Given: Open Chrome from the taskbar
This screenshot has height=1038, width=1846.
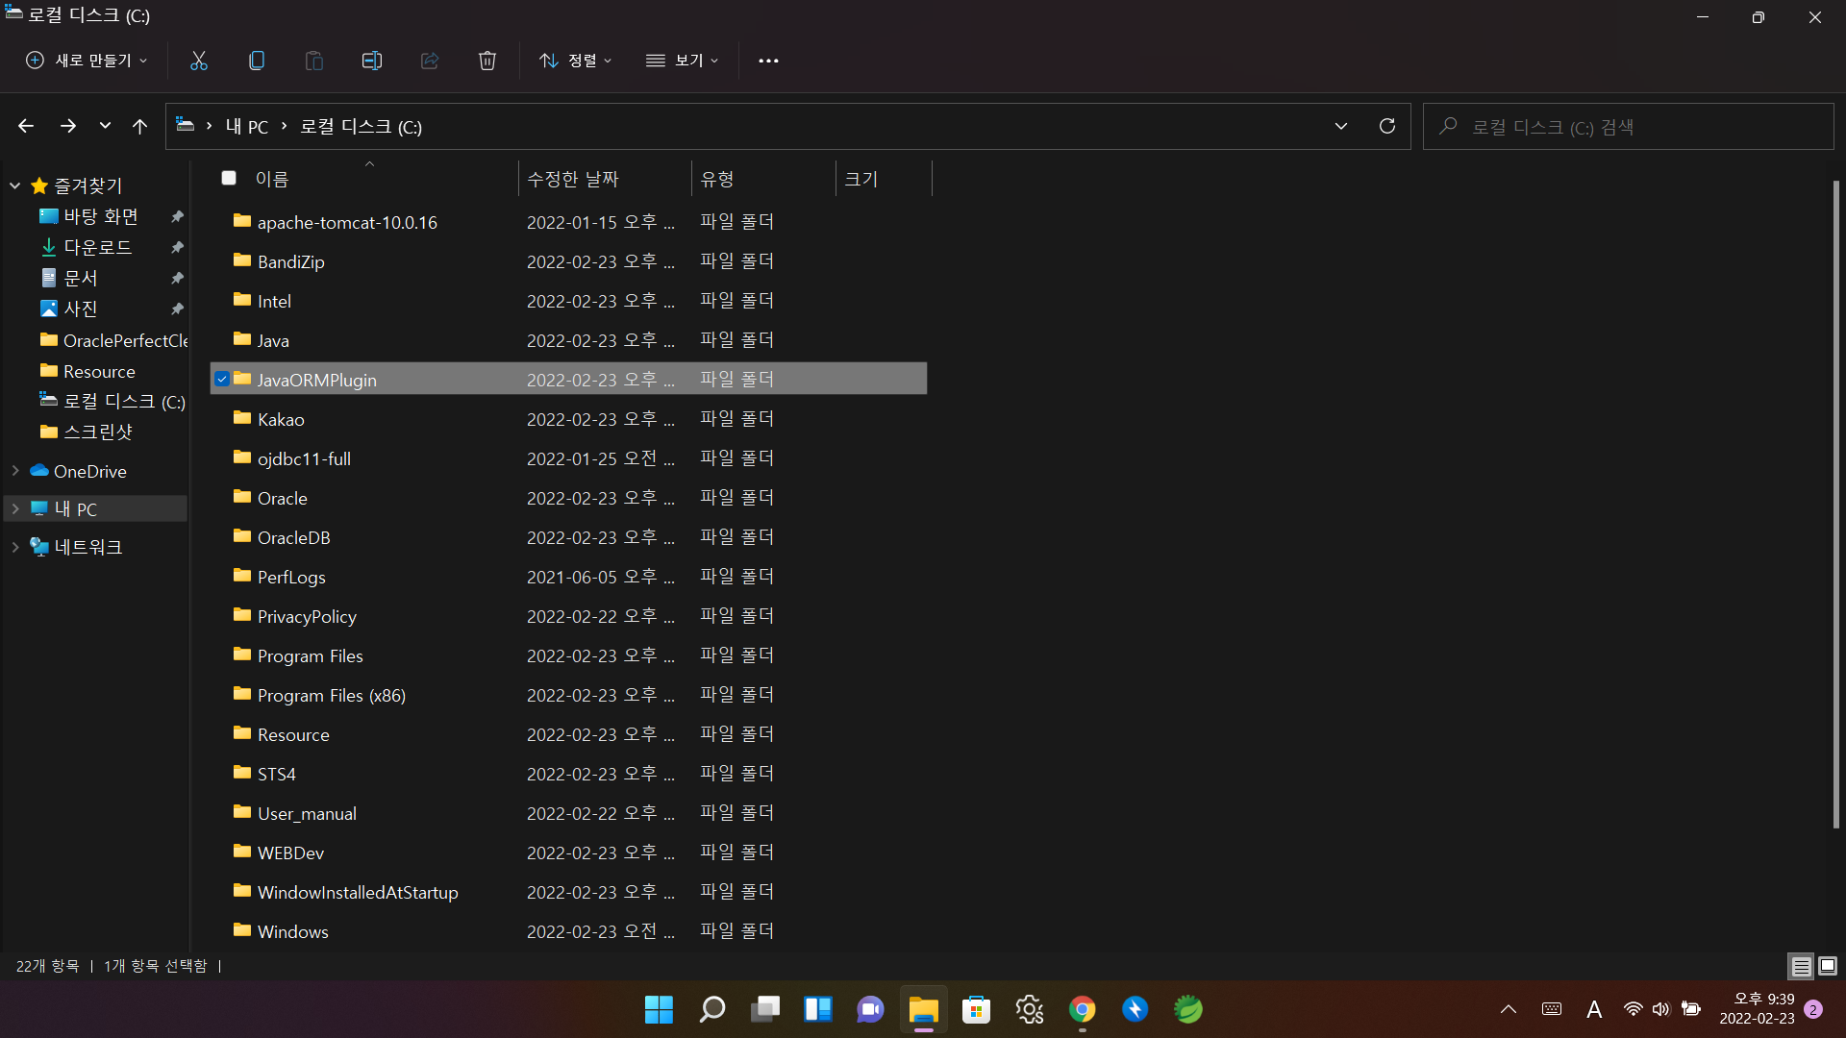Looking at the screenshot, I should (1083, 1009).
